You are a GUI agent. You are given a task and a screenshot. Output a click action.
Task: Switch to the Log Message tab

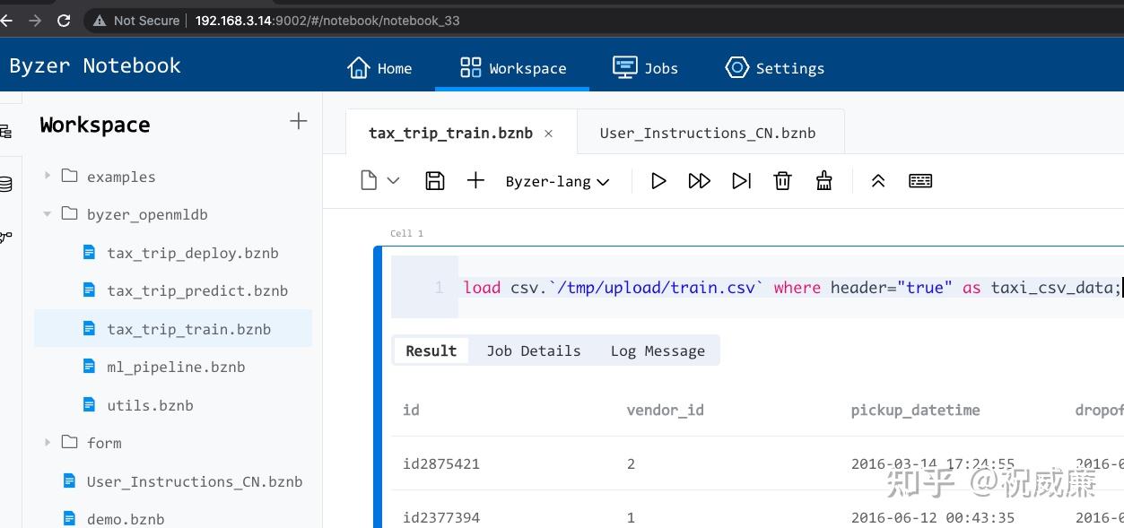[x=658, y=351]
